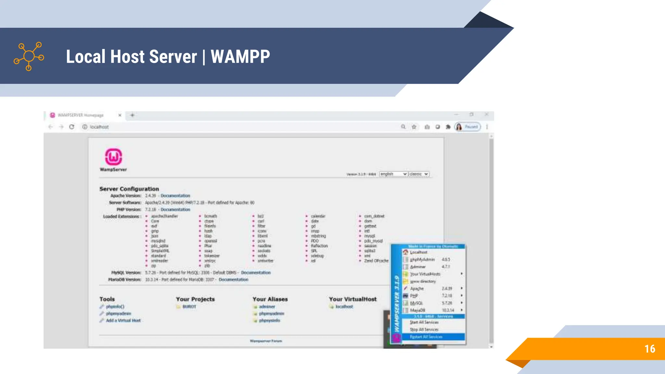Open the browser extensions puzzle icon

coord(448,127)
